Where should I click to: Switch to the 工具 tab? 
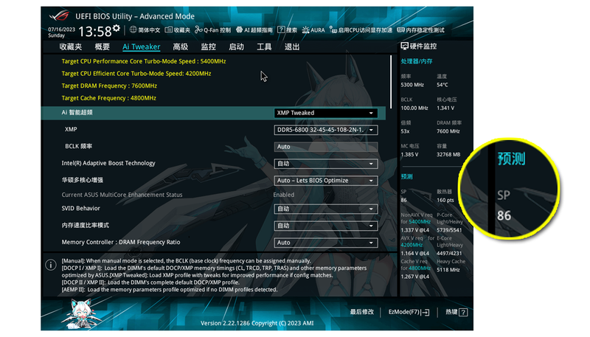point(264,46)
